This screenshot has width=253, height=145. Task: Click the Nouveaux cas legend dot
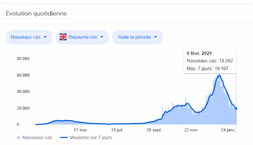[19, 138]
